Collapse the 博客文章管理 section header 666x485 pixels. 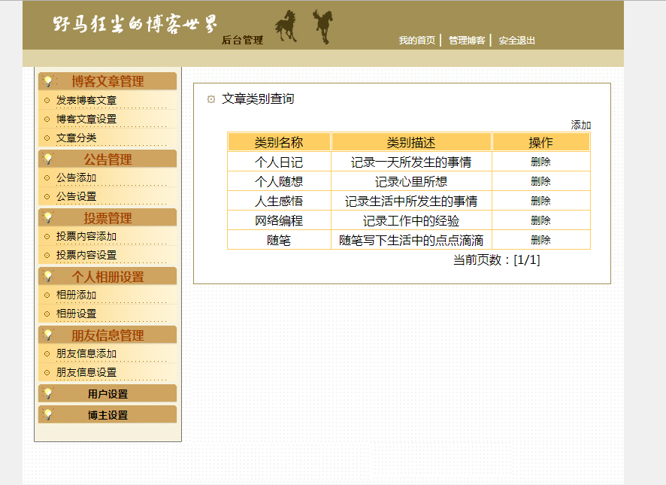(107, 80)
